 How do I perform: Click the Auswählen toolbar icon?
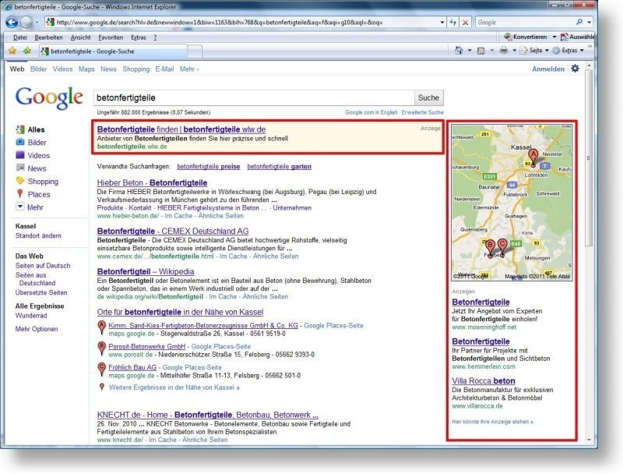(564, 37)
